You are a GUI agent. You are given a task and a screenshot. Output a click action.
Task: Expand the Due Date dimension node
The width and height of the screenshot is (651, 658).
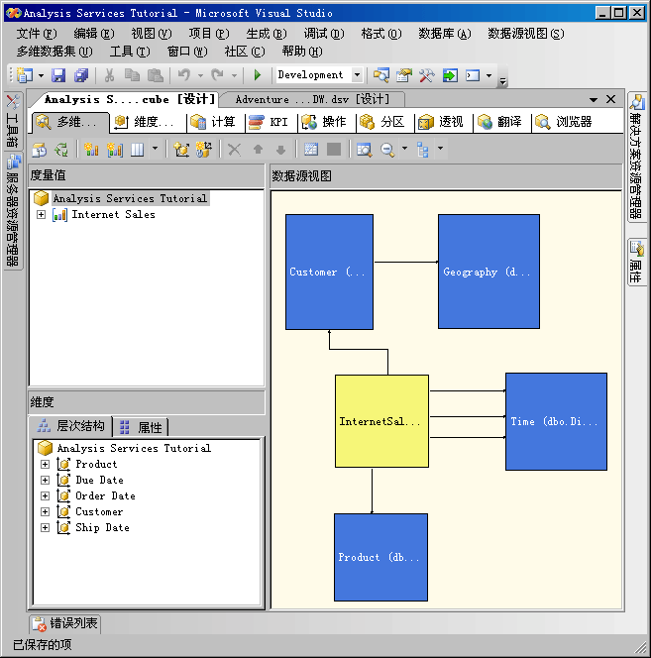[45, 480]
